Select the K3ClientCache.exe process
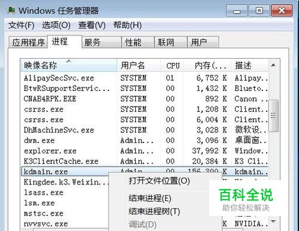Image resolution: width=299 pixels, height=231 pixels. pyautogui.click(x=145, y=161)
